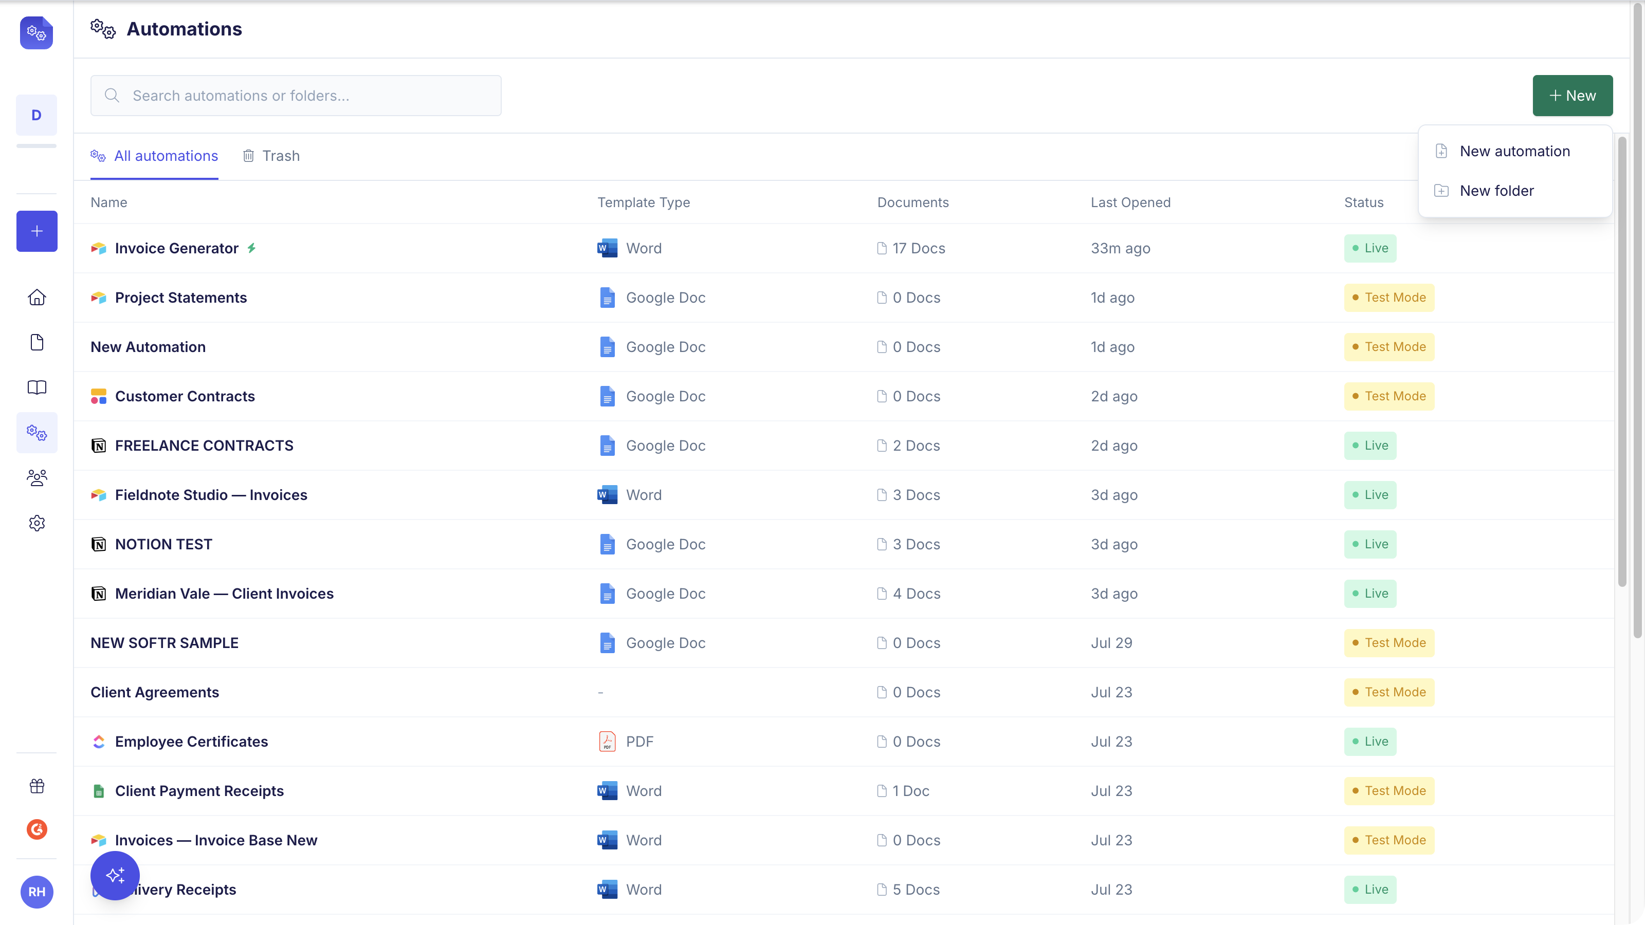Click the table's vertical scrollbar

pos(1622,361)
